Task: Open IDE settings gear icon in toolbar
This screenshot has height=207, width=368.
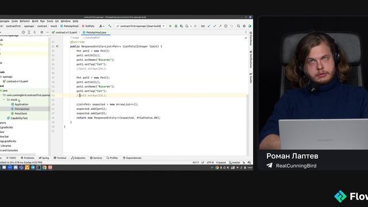Action: click(244, 26)
